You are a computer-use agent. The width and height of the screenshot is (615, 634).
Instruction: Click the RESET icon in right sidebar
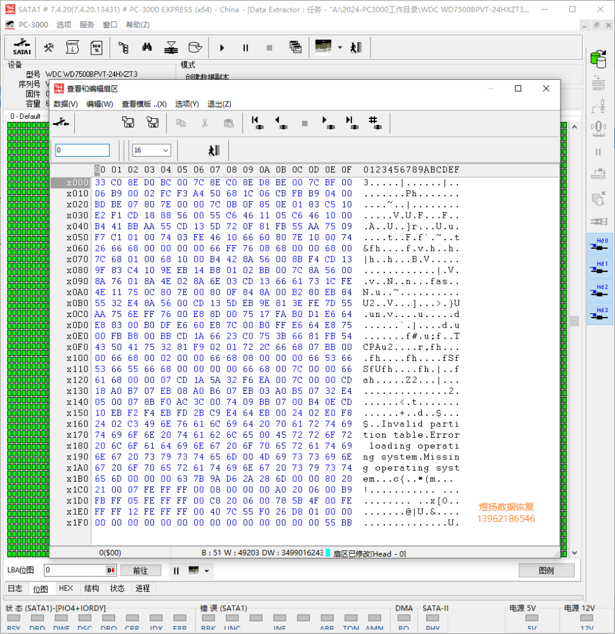click(598, 83)
